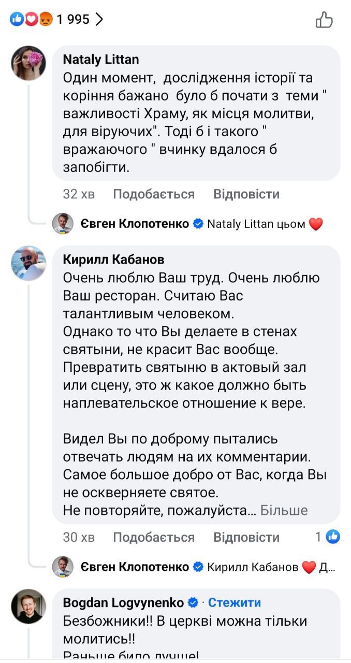Open the reactions summary emoji icons
The height and width of the screenshot is (663, 351).
point(32,20)
